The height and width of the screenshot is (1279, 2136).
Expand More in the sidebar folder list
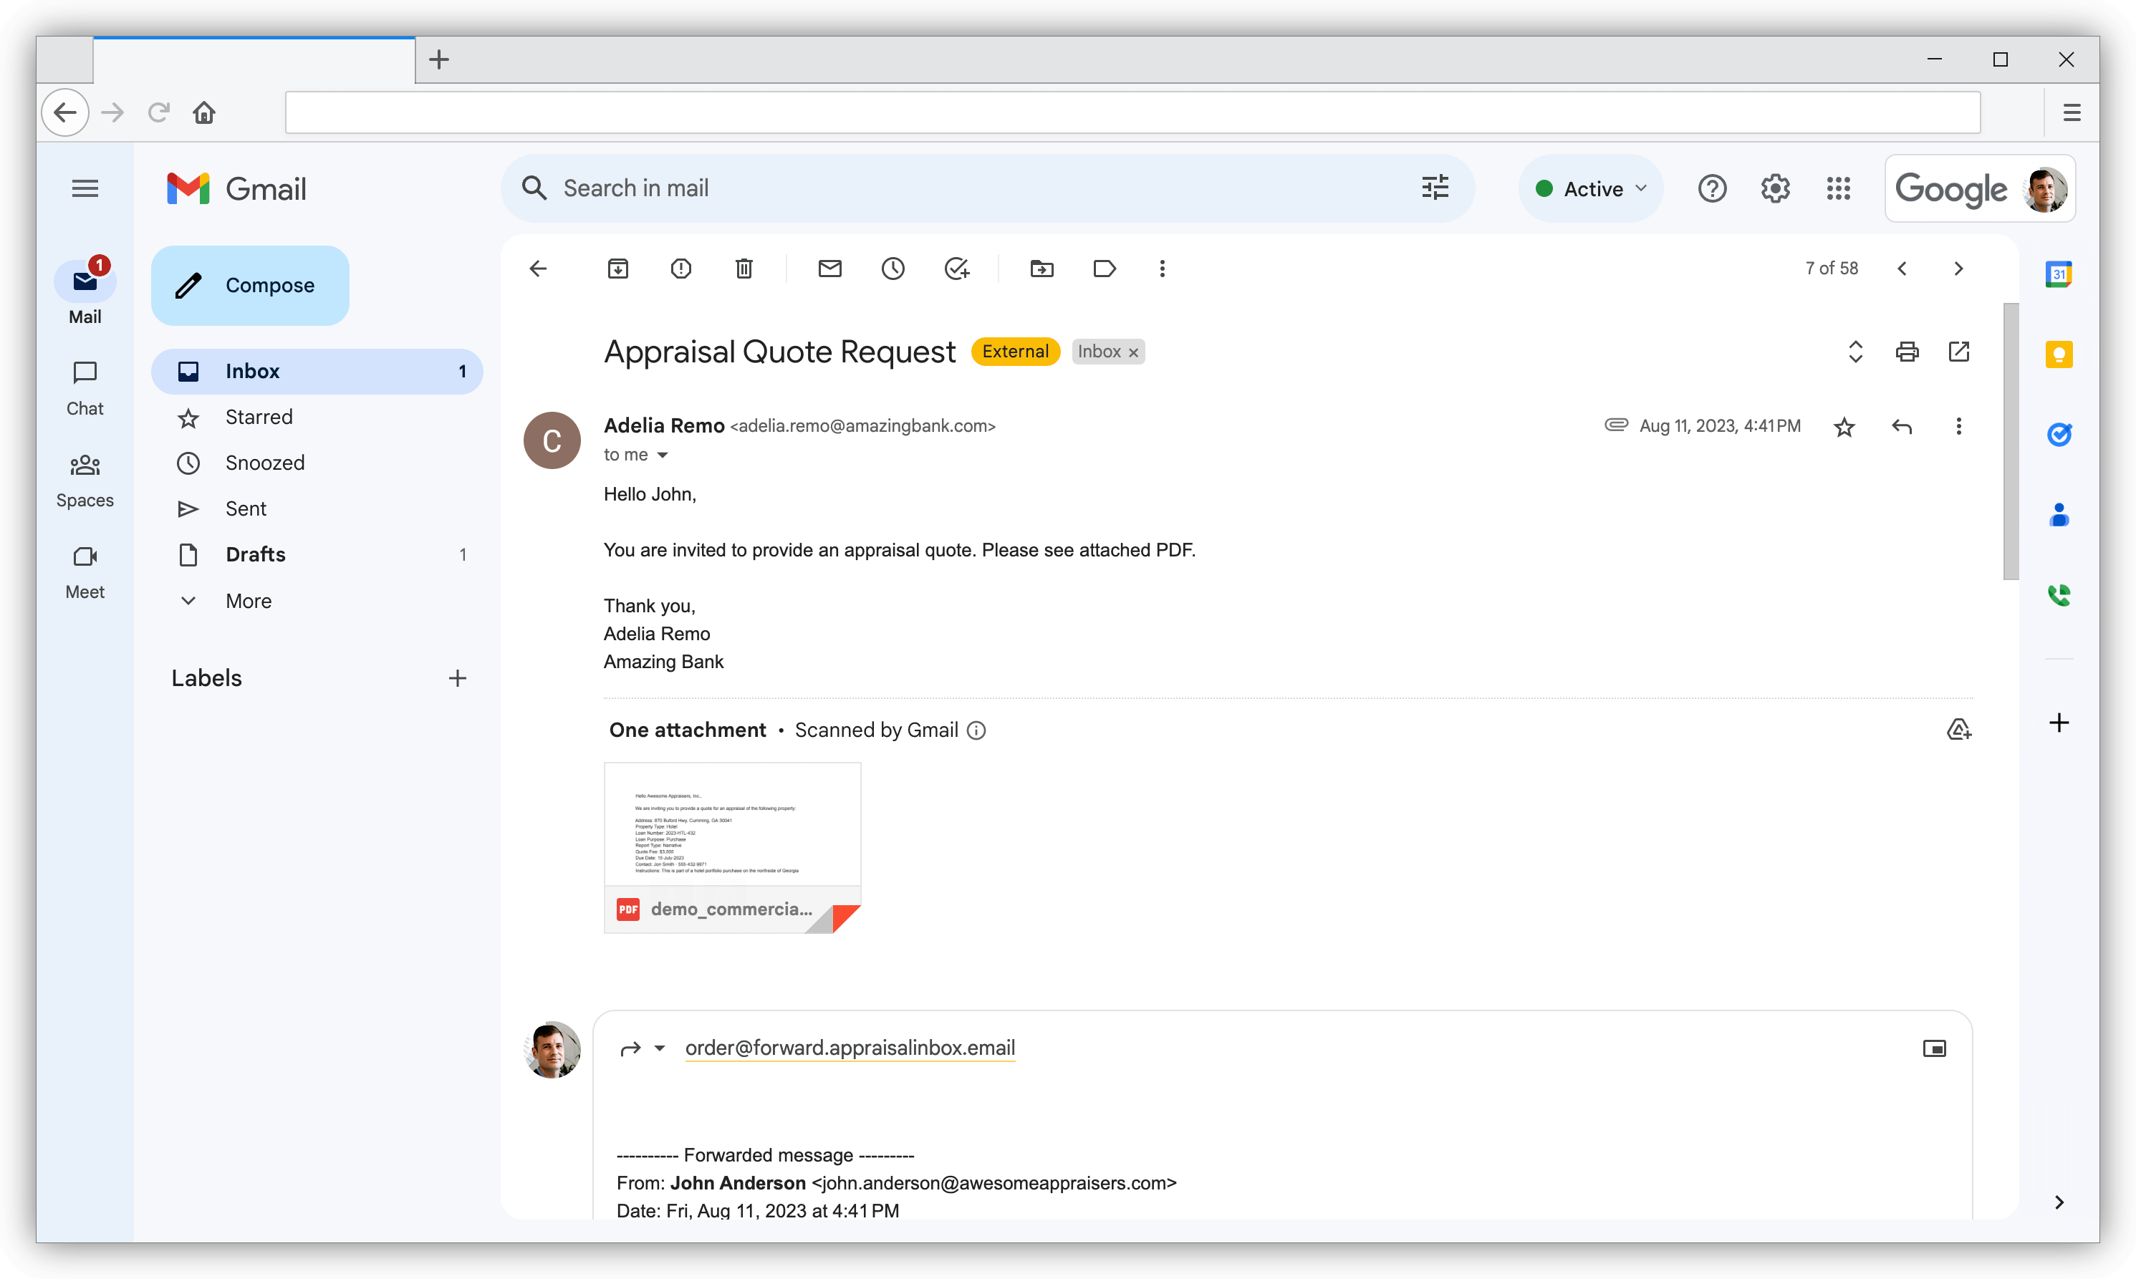point(249,601)
